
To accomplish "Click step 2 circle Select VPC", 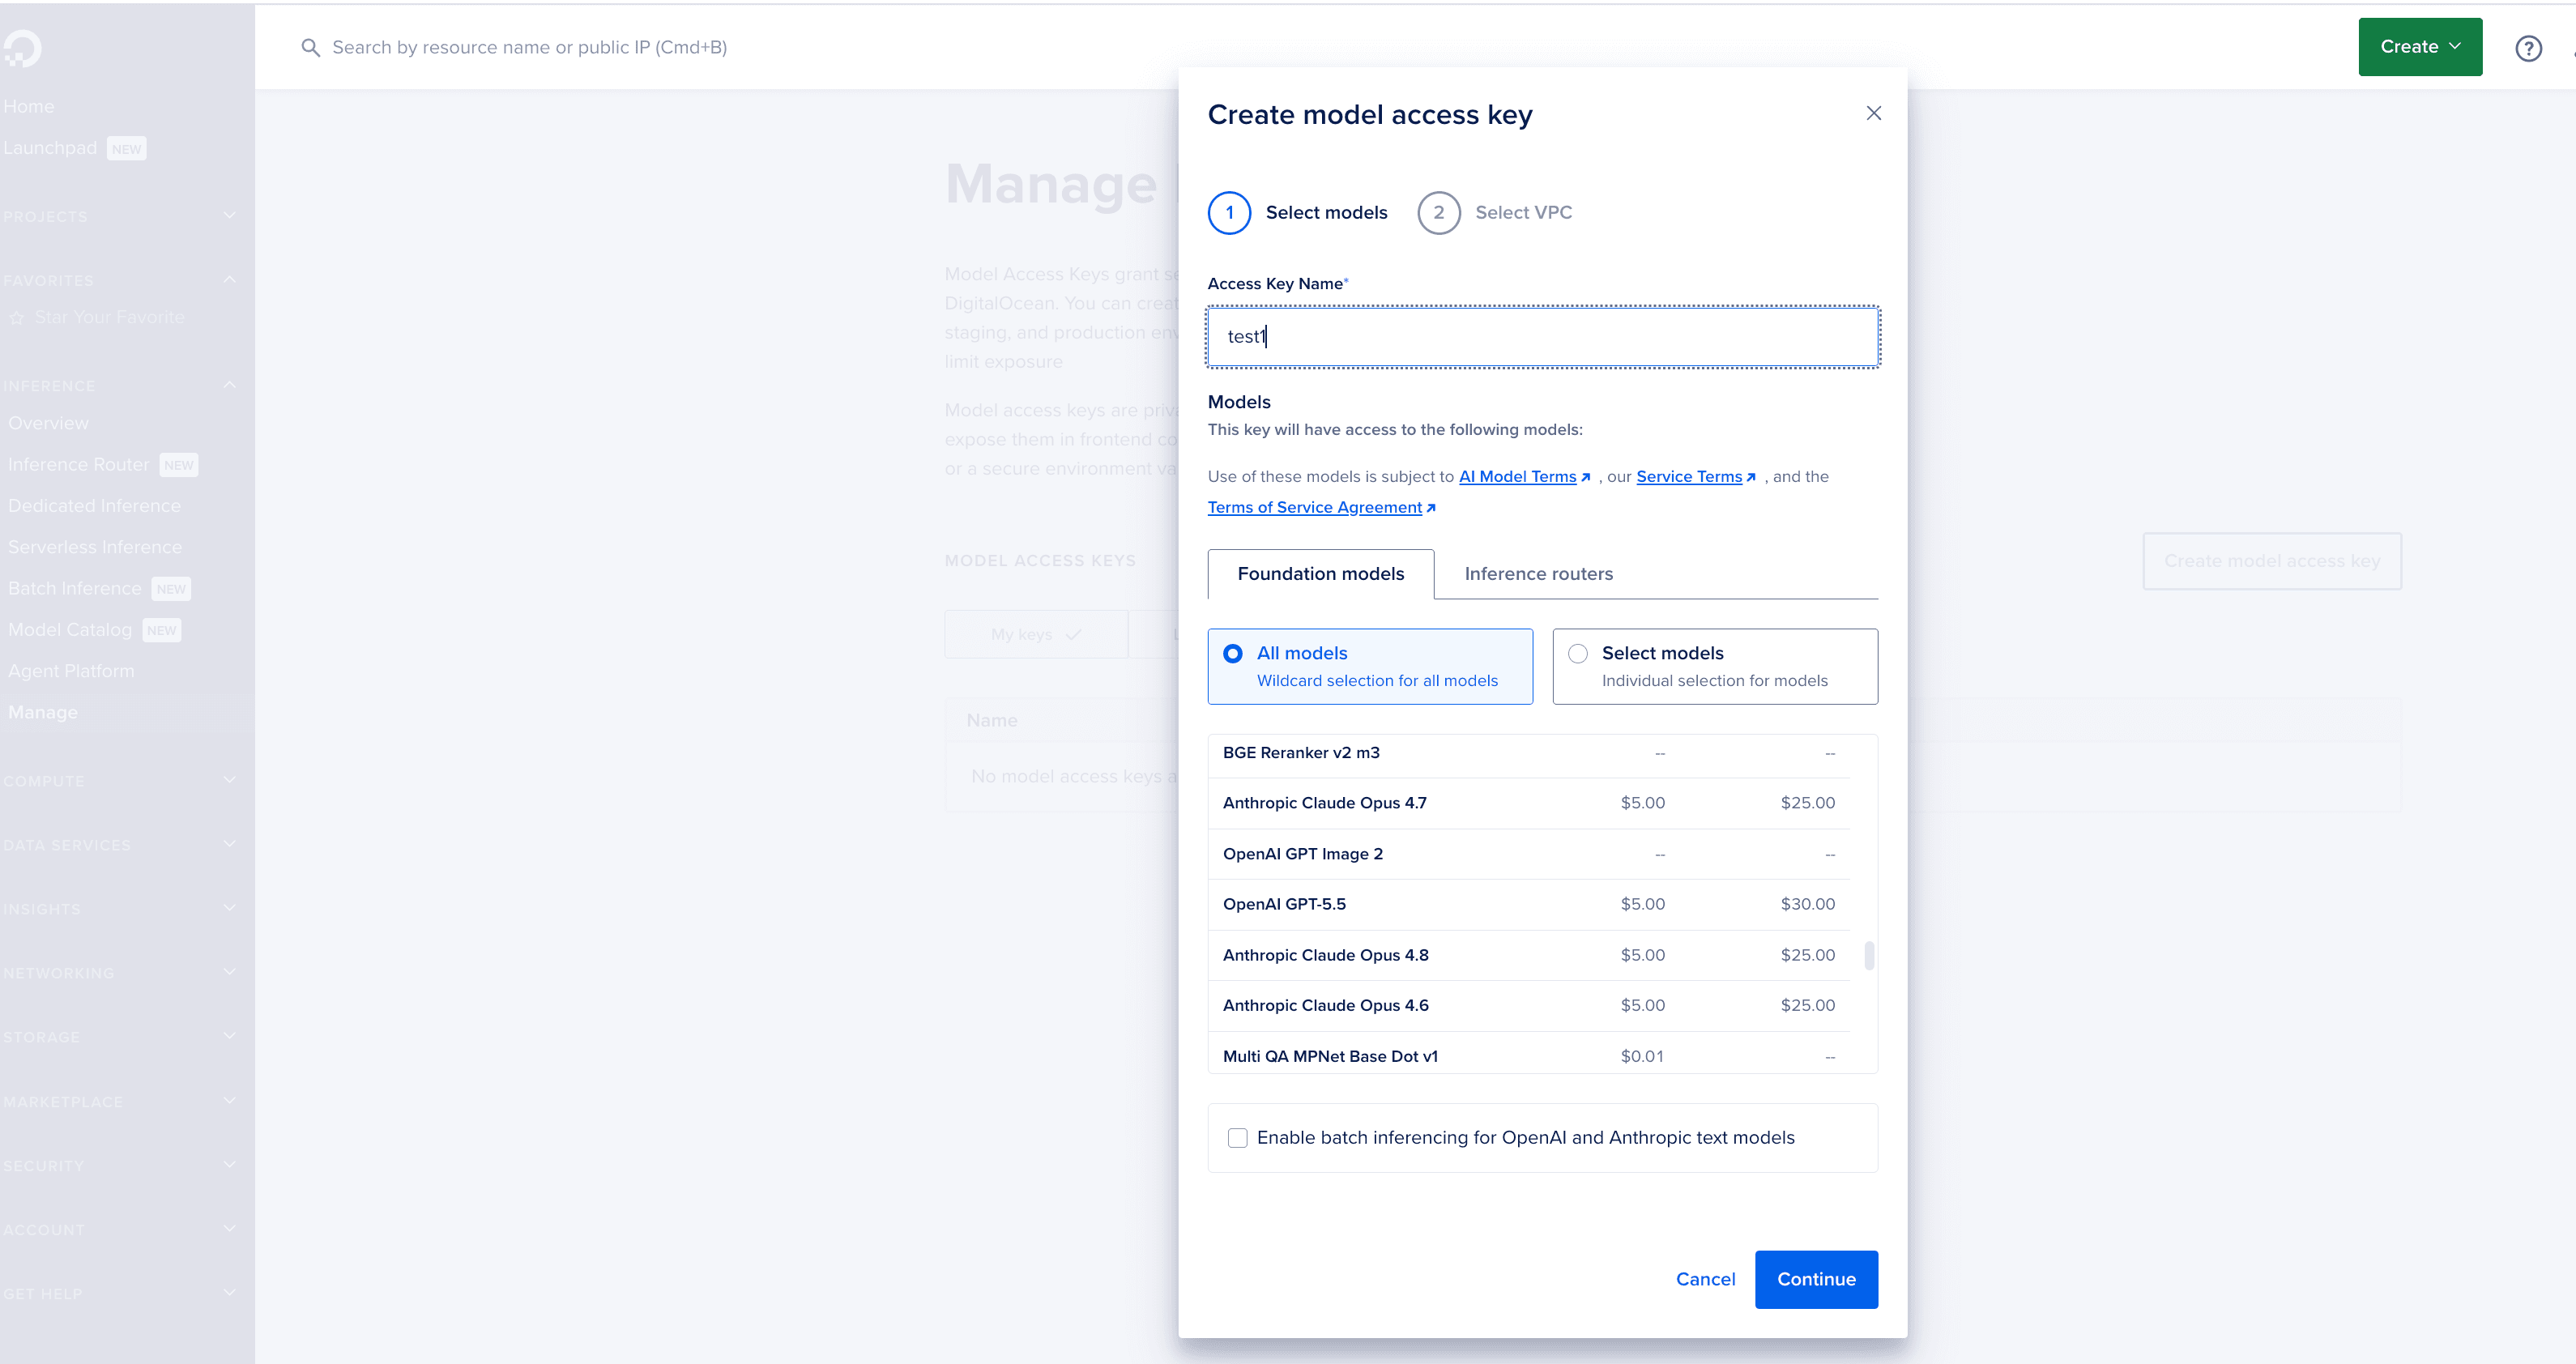I will 1438,212.
